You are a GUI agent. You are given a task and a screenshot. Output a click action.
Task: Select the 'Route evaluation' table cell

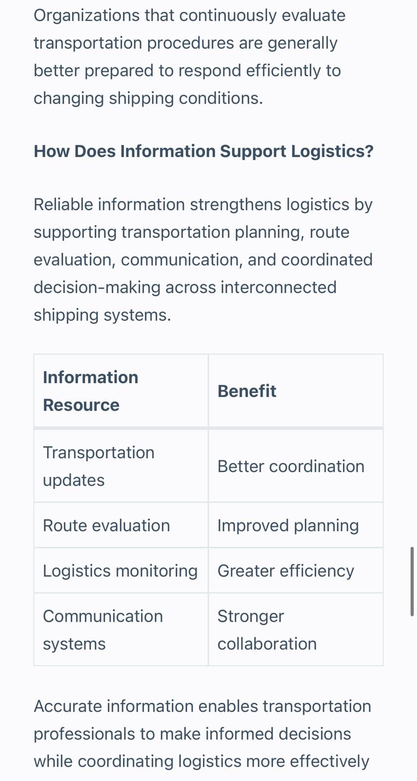click(121, 525)
